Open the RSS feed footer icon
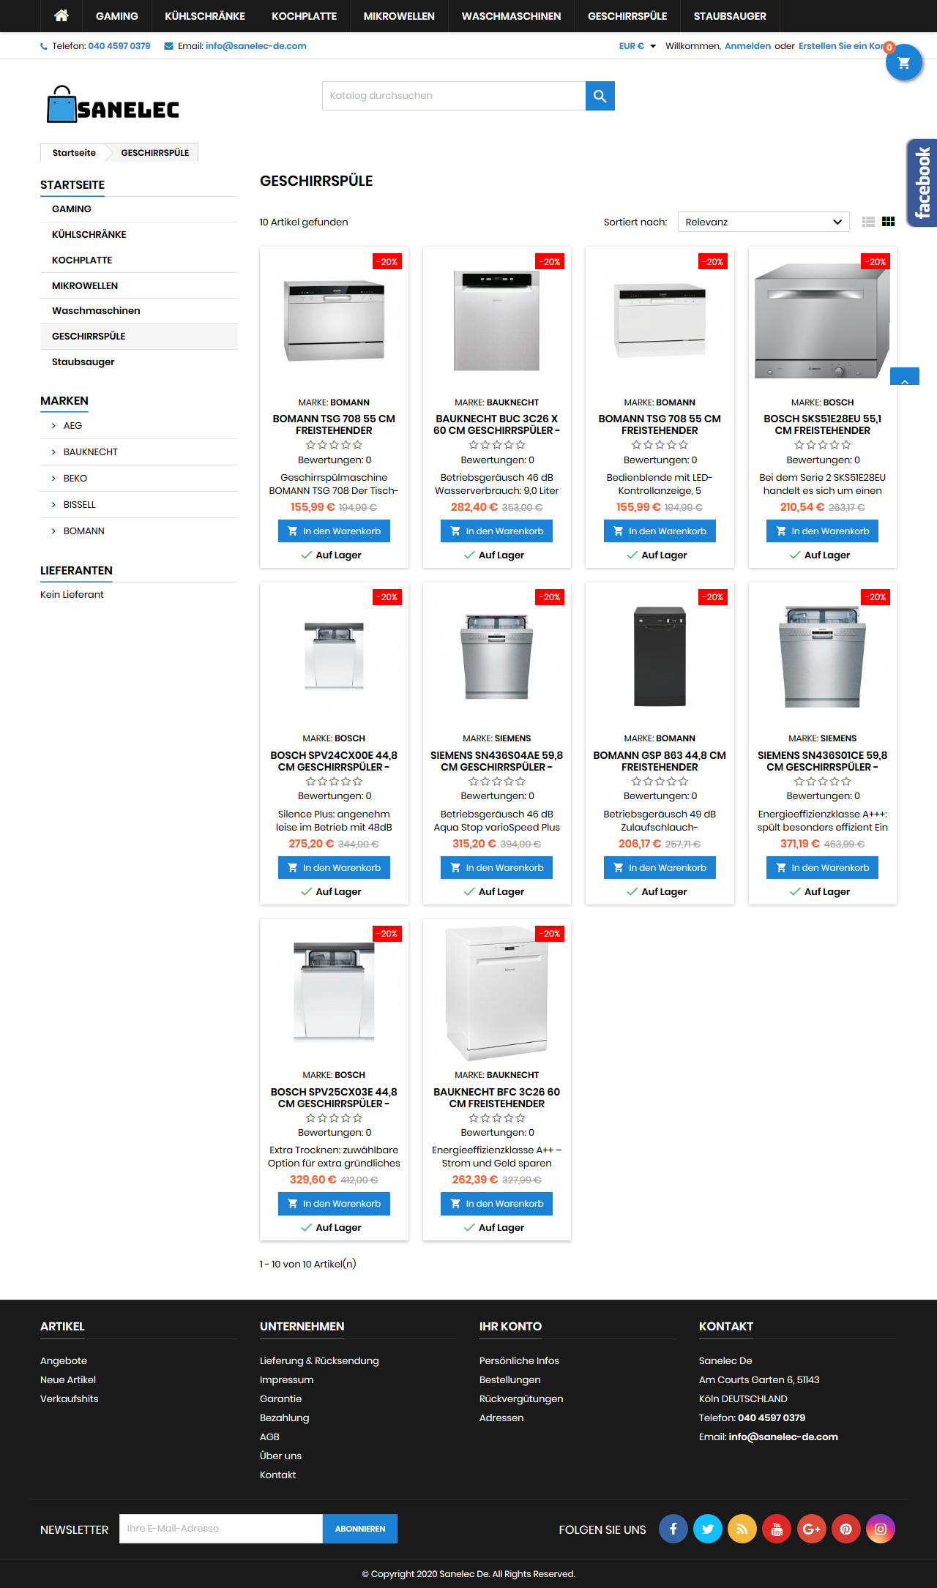937x1588 pixels. [742, 1529]
